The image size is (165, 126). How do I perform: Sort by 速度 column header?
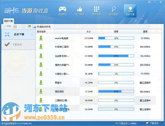tap(145, 32)
